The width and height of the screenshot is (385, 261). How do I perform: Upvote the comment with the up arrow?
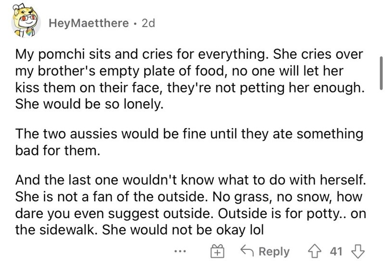(315, 251)
